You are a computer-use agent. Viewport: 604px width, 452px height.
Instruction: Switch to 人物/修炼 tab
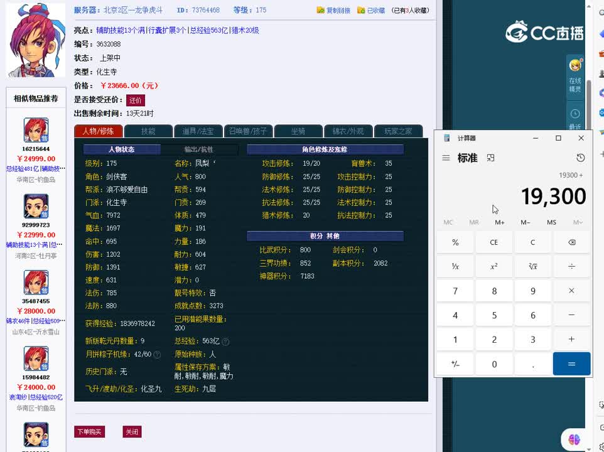98,131
